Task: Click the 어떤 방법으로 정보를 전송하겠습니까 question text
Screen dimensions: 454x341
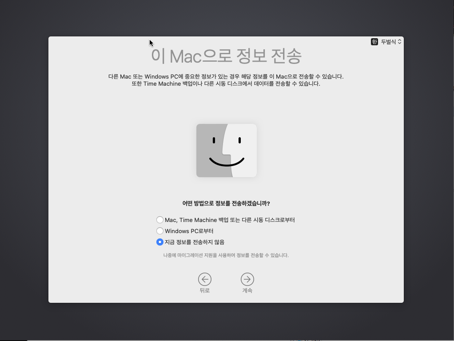Action: tap(226, 203)
